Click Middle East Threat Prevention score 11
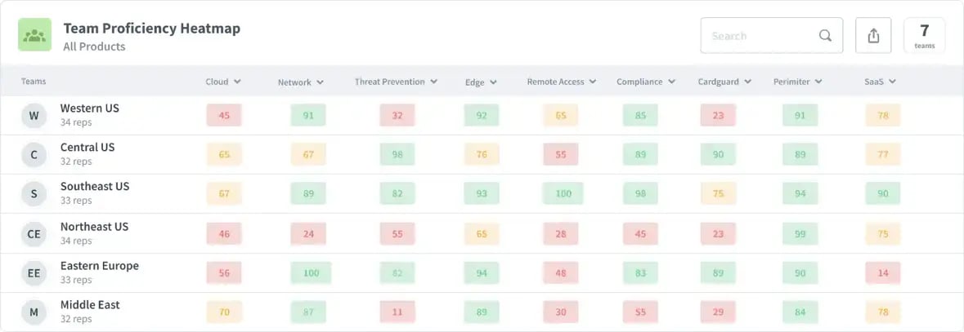 click(397, 312)
